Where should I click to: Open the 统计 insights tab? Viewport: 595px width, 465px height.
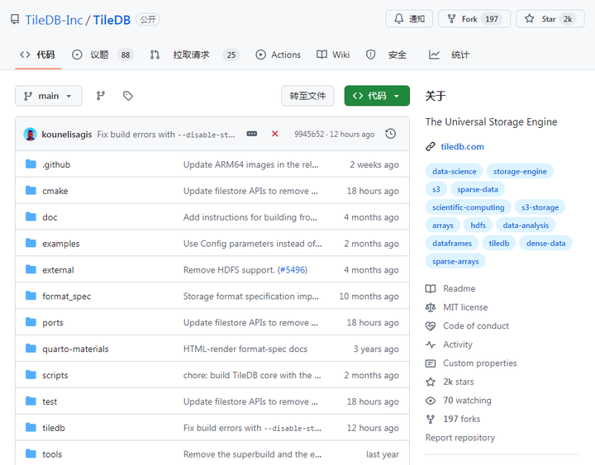tap(450, 55)
